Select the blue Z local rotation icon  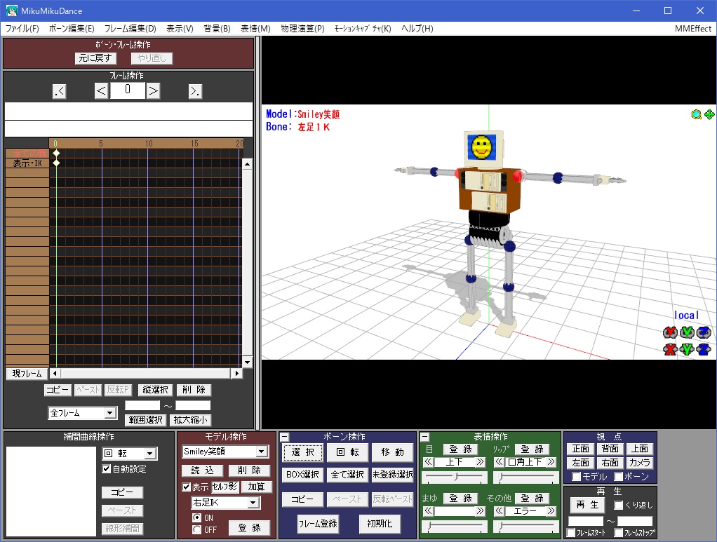703,332
